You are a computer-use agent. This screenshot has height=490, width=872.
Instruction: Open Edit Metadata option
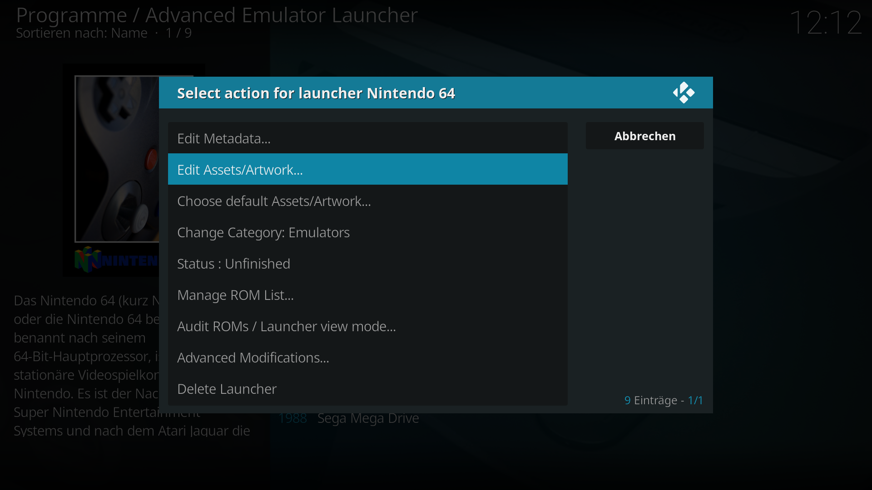[x=368, y=138]
